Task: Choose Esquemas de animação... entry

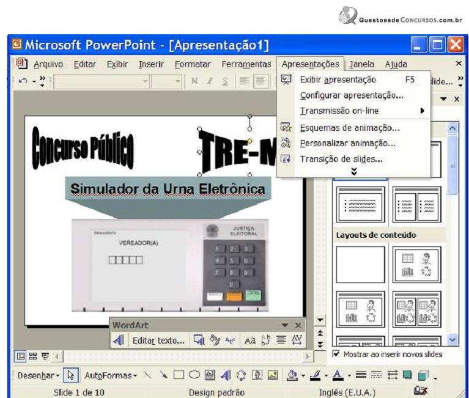Action: pyautogui.click(x=354, y=128)
